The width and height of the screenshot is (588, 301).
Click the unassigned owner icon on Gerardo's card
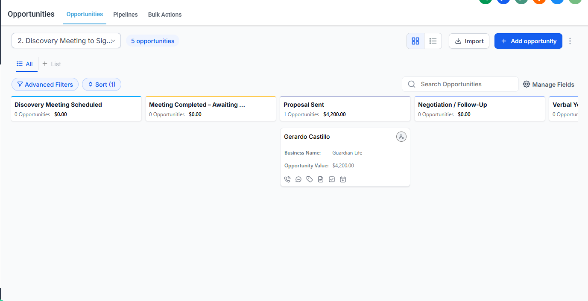coord(401,137)
